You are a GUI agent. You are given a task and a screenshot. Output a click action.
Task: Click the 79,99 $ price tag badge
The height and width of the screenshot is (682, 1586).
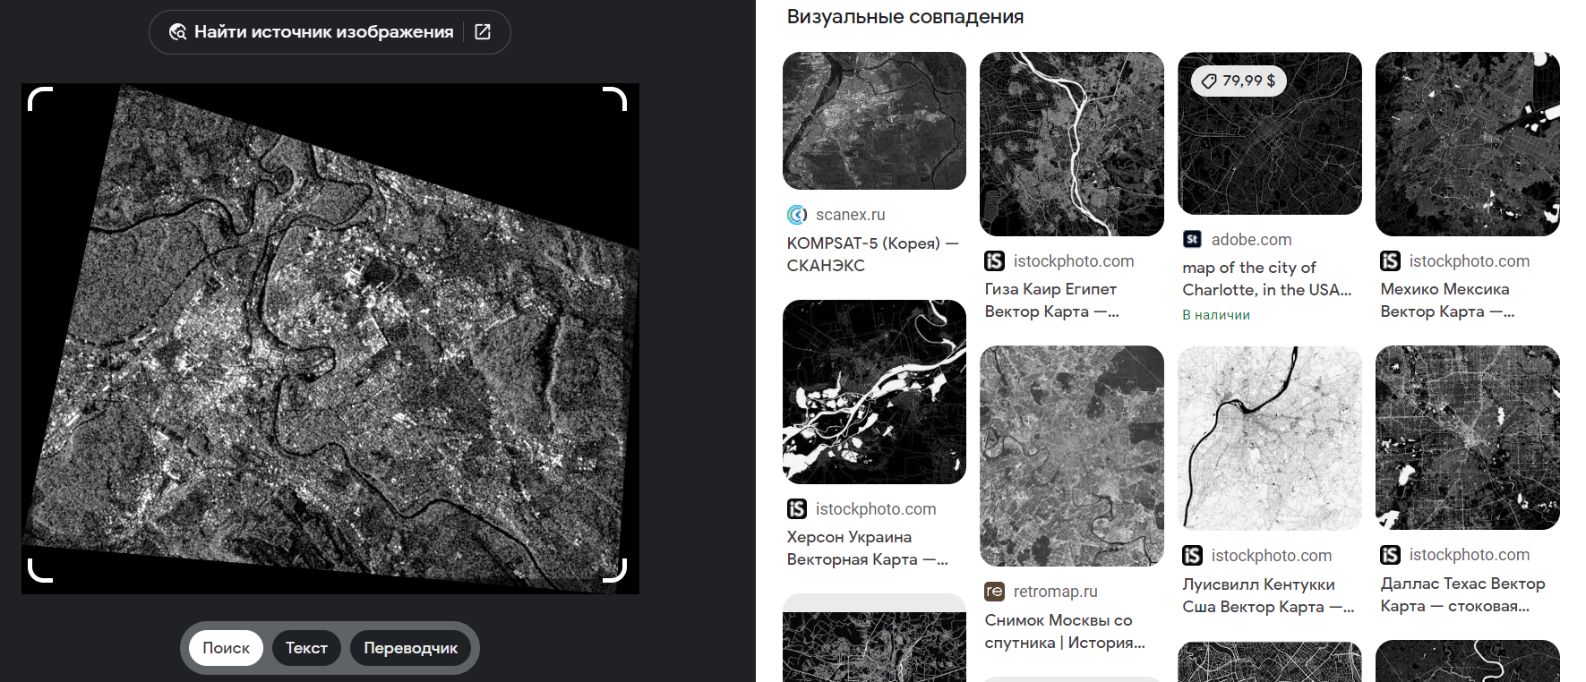click(1239, 81)
